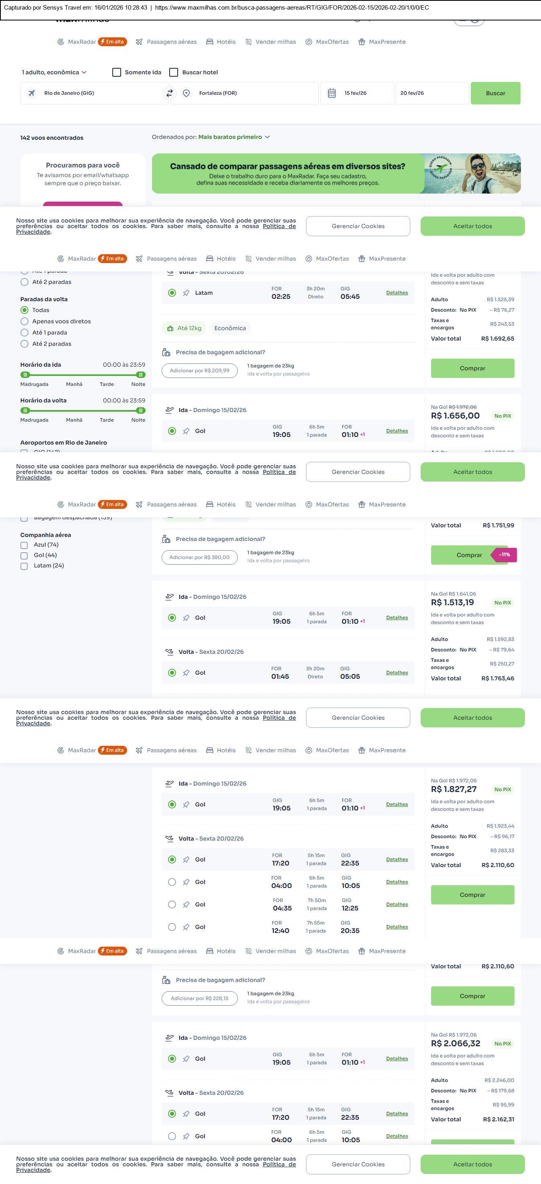Click the calendar icon beside departure date
Screen dimensions: 541x1184
click(332, 93)
